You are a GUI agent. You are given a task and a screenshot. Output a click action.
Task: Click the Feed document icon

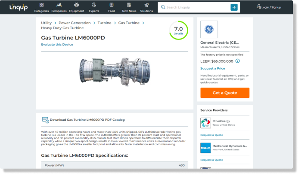[112, 5]
